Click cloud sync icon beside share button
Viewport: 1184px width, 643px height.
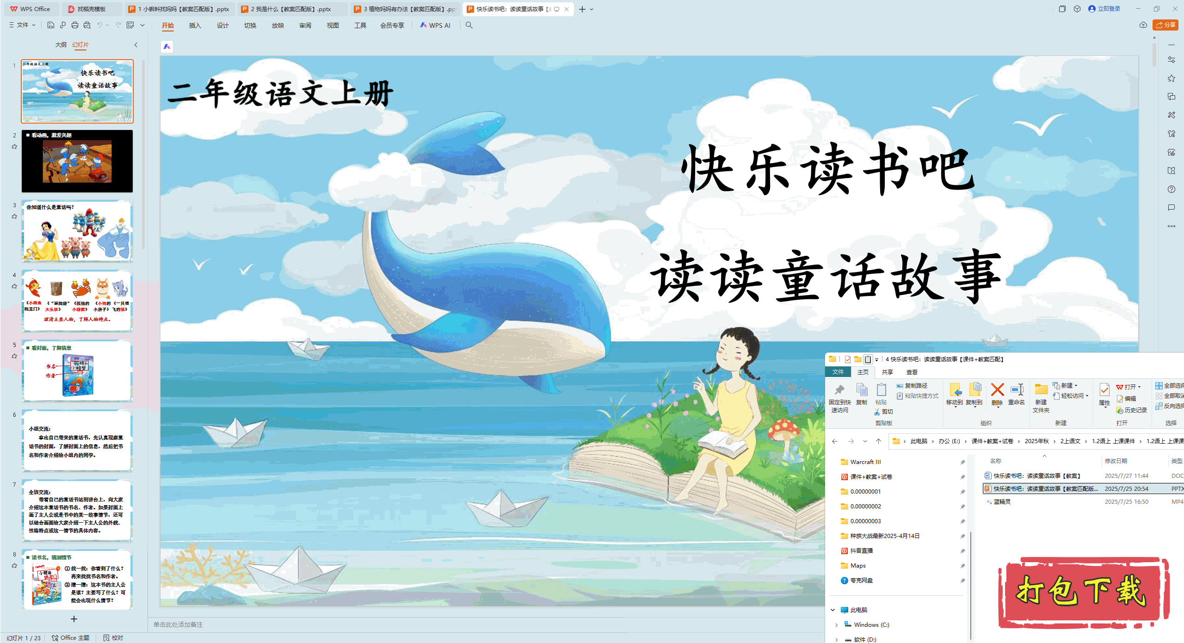tap(1143, 25)
